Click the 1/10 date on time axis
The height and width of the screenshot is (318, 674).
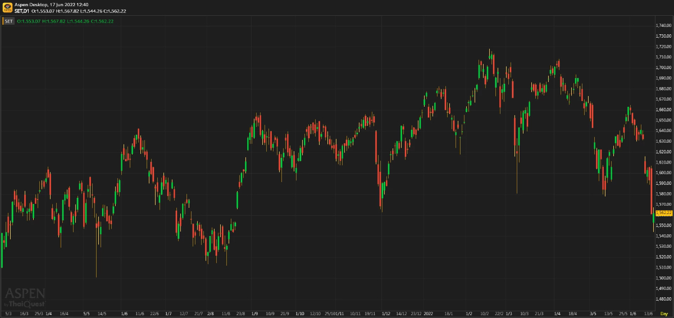pos(300,314)
